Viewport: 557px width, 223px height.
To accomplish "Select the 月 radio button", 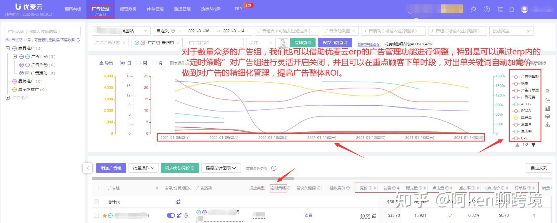I will pos(154,63).
